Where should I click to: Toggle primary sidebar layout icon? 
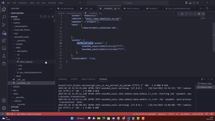(187, 3)
